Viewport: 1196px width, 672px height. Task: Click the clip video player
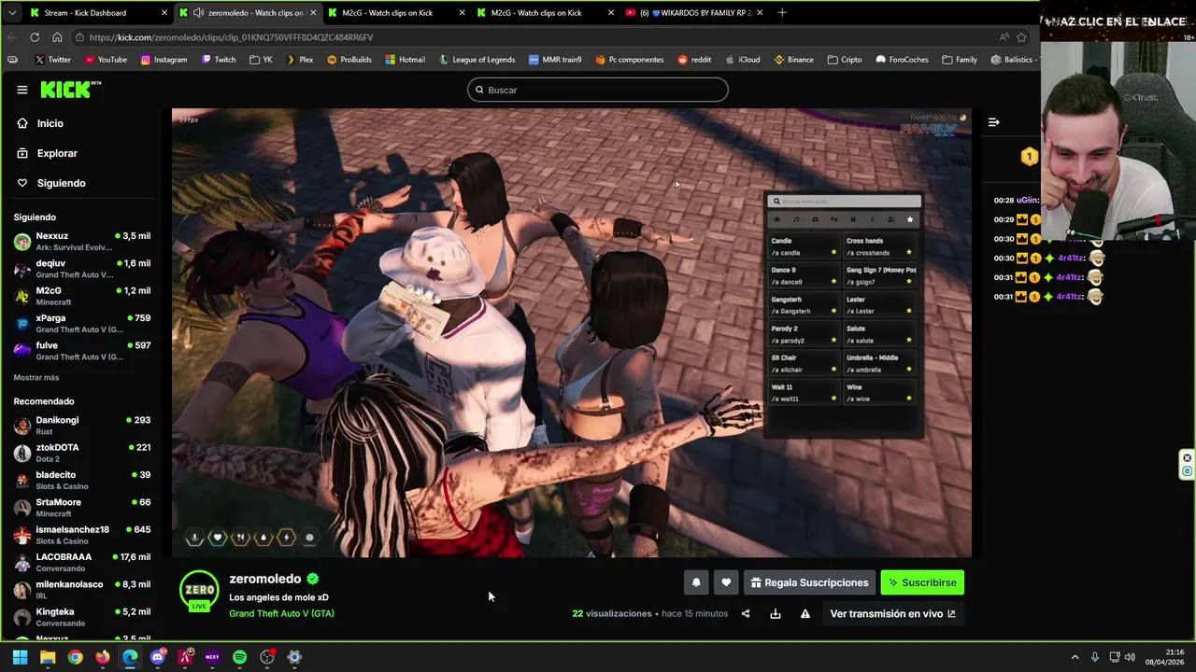tap(572, 333)
